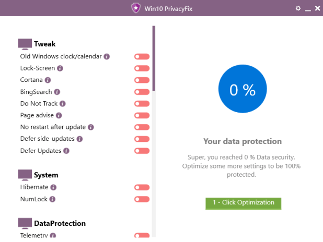Open the Hibernate info icon
The image size is (323, 242).
tap(53, 187)
